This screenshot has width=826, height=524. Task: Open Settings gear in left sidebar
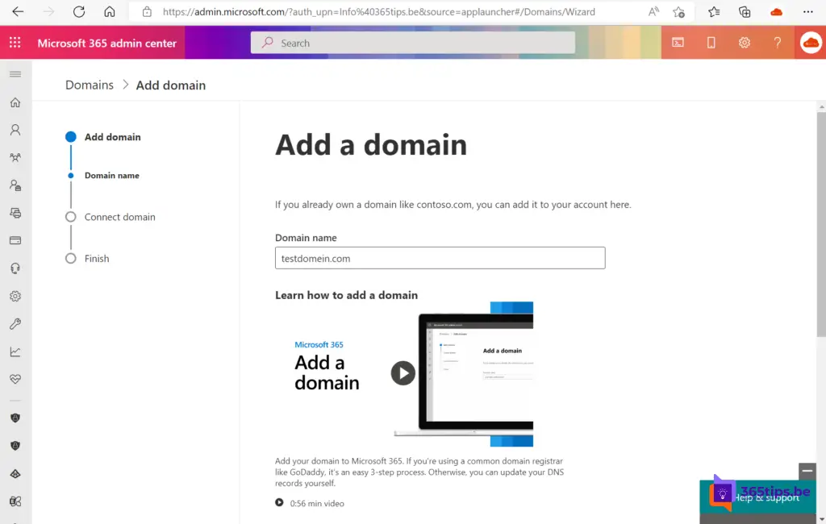[15, 296]
